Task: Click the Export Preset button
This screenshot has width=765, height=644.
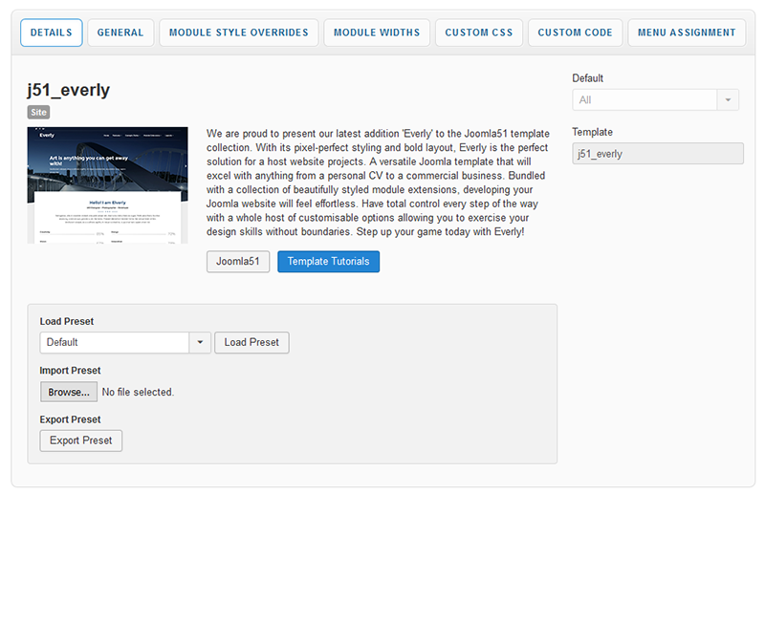Action: (81, 440)
